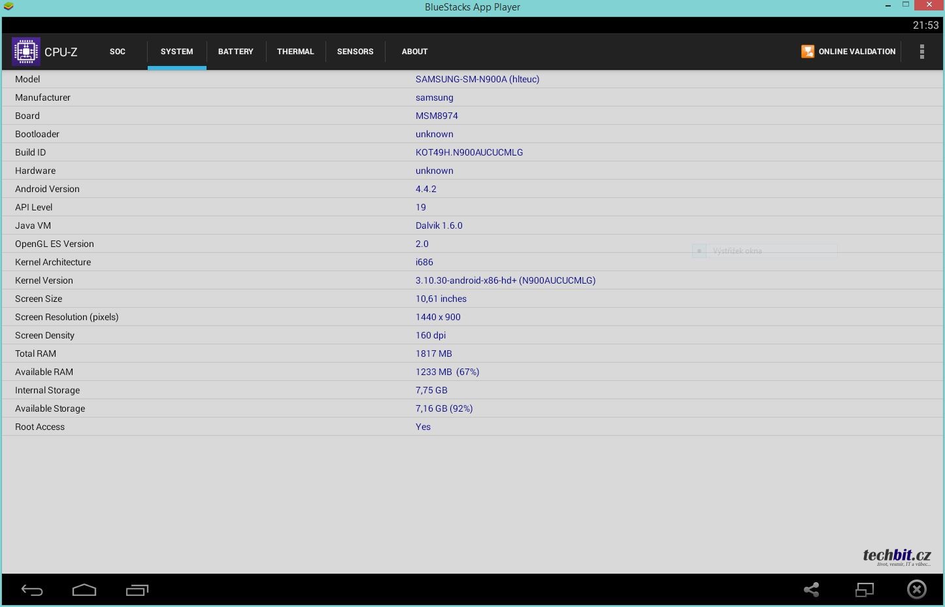Click API Level value 19
This screenshot has height=607, width=945.
tap(421, 207)
